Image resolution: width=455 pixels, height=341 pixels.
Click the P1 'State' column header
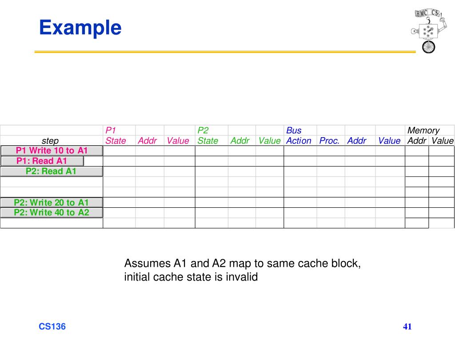click(x=116, y=141)
